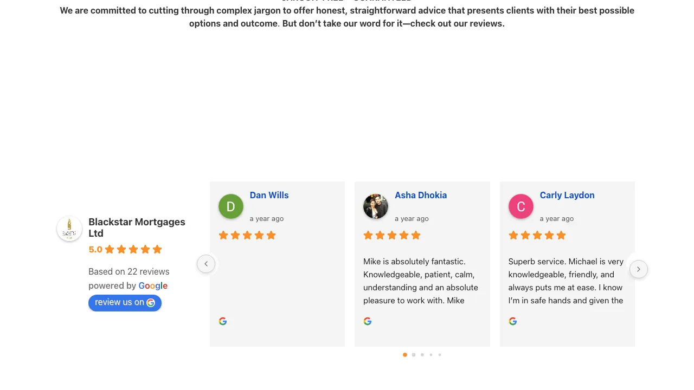Image resolution: width=694 pixels, height=390 pixels.
Task: Click the next reviews arrow button
Action: [639, 269]
